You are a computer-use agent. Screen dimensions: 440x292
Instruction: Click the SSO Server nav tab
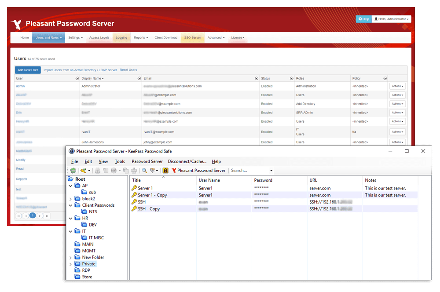point(193,37)
